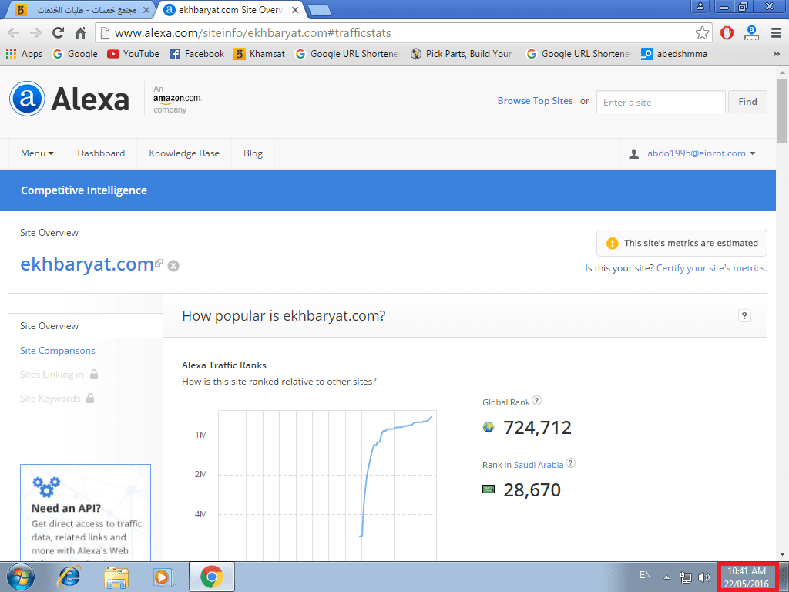This screenshot has width=789, height=592.
Task: Show hidden system tray icons arrow
Action: tap(667, 577)
